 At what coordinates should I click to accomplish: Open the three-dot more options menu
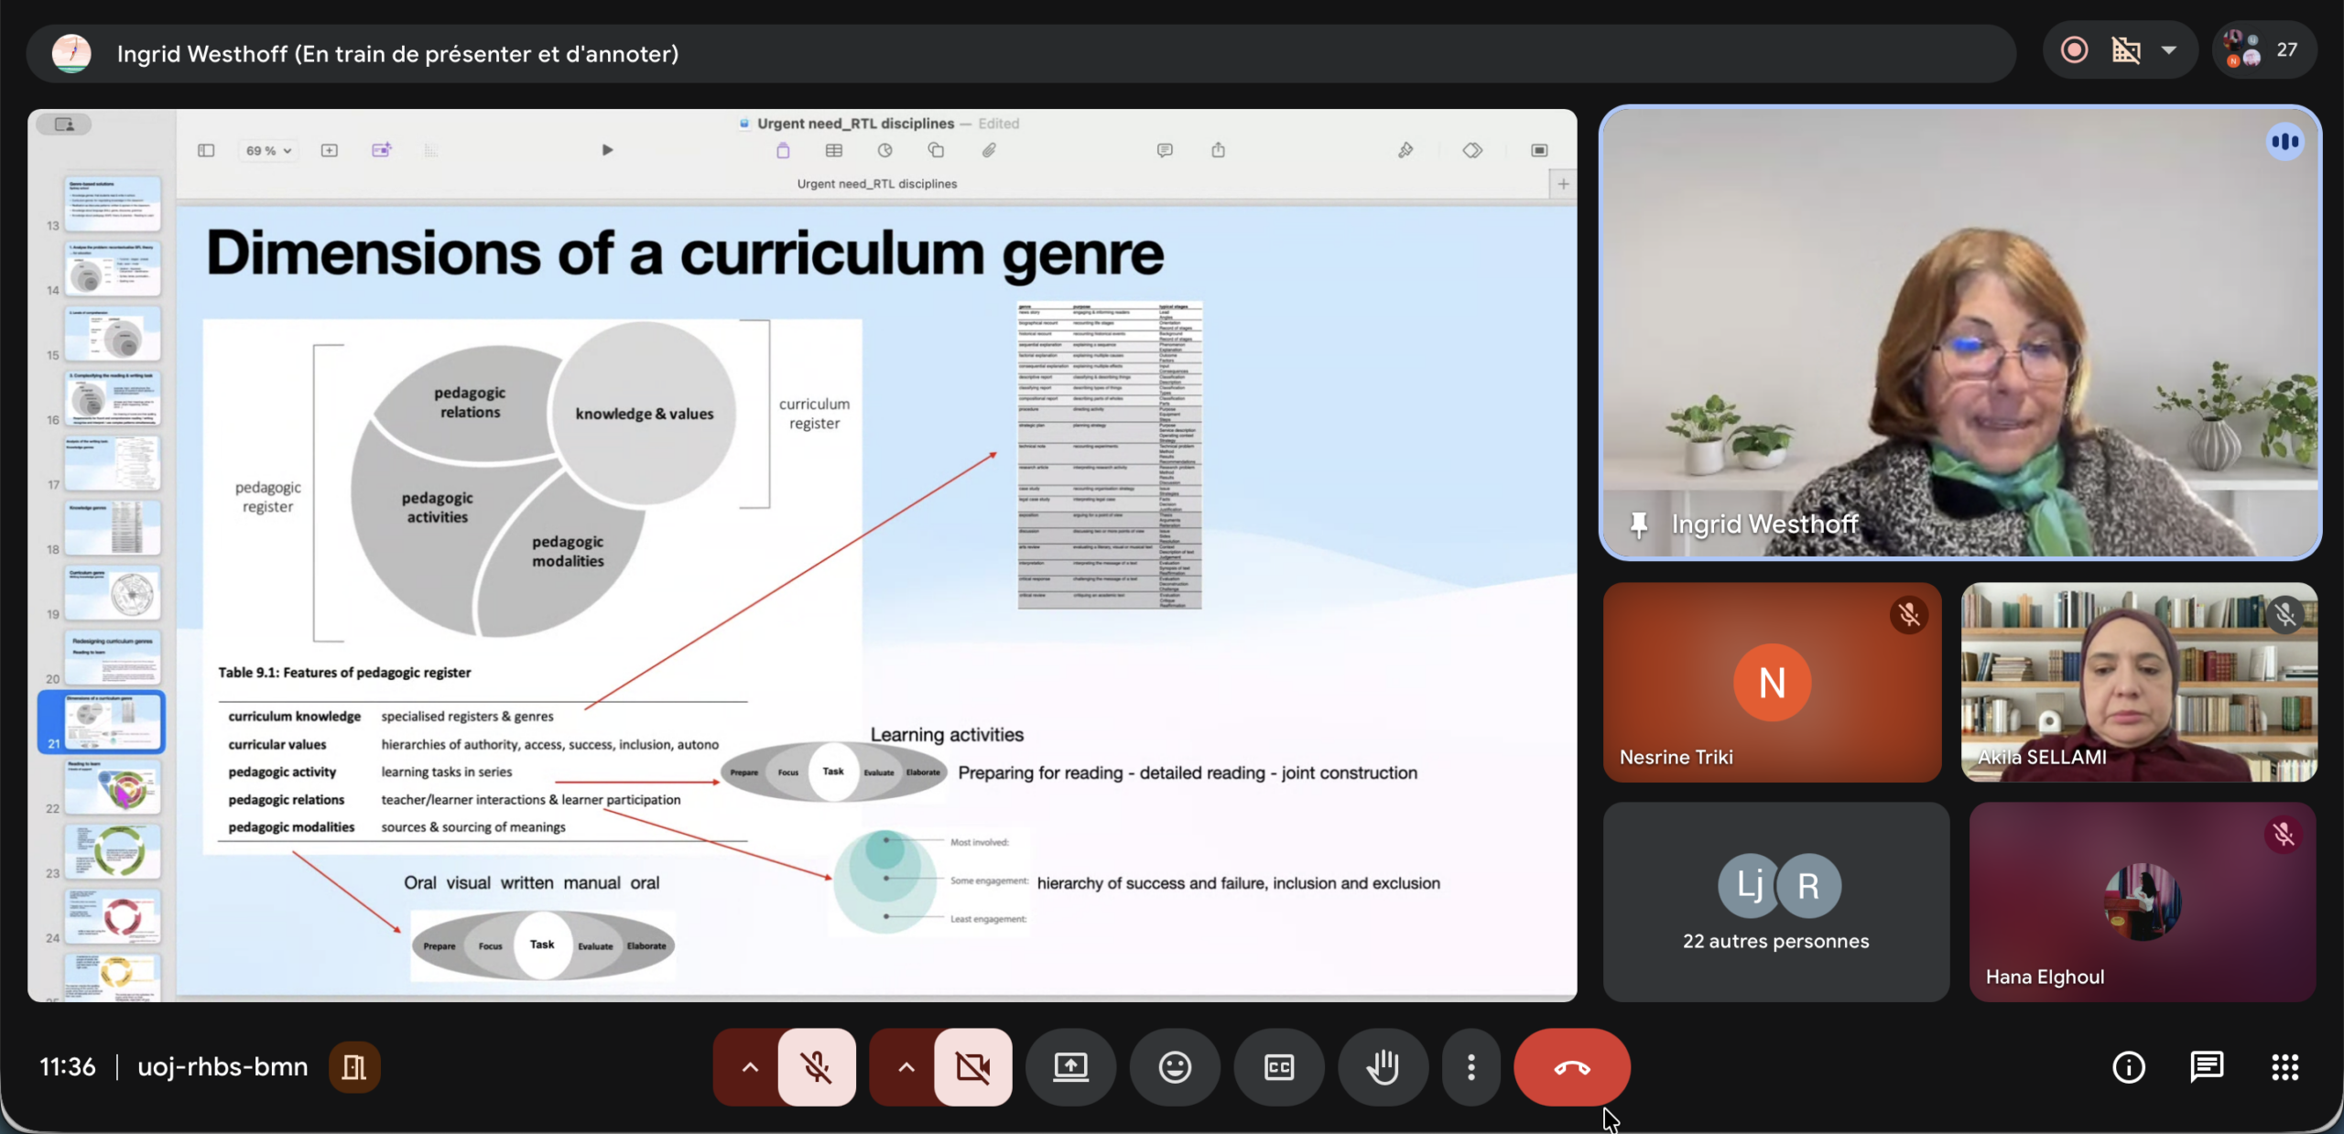click(x=1470, y=1067)
